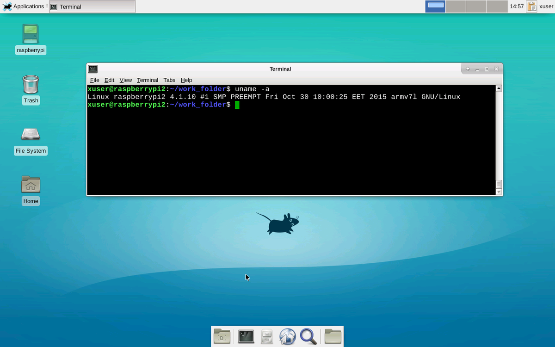Click the 'armv7l' text in terminal output
The width and height of the screenshot is (555, 347).
click(x=404, y=97)
